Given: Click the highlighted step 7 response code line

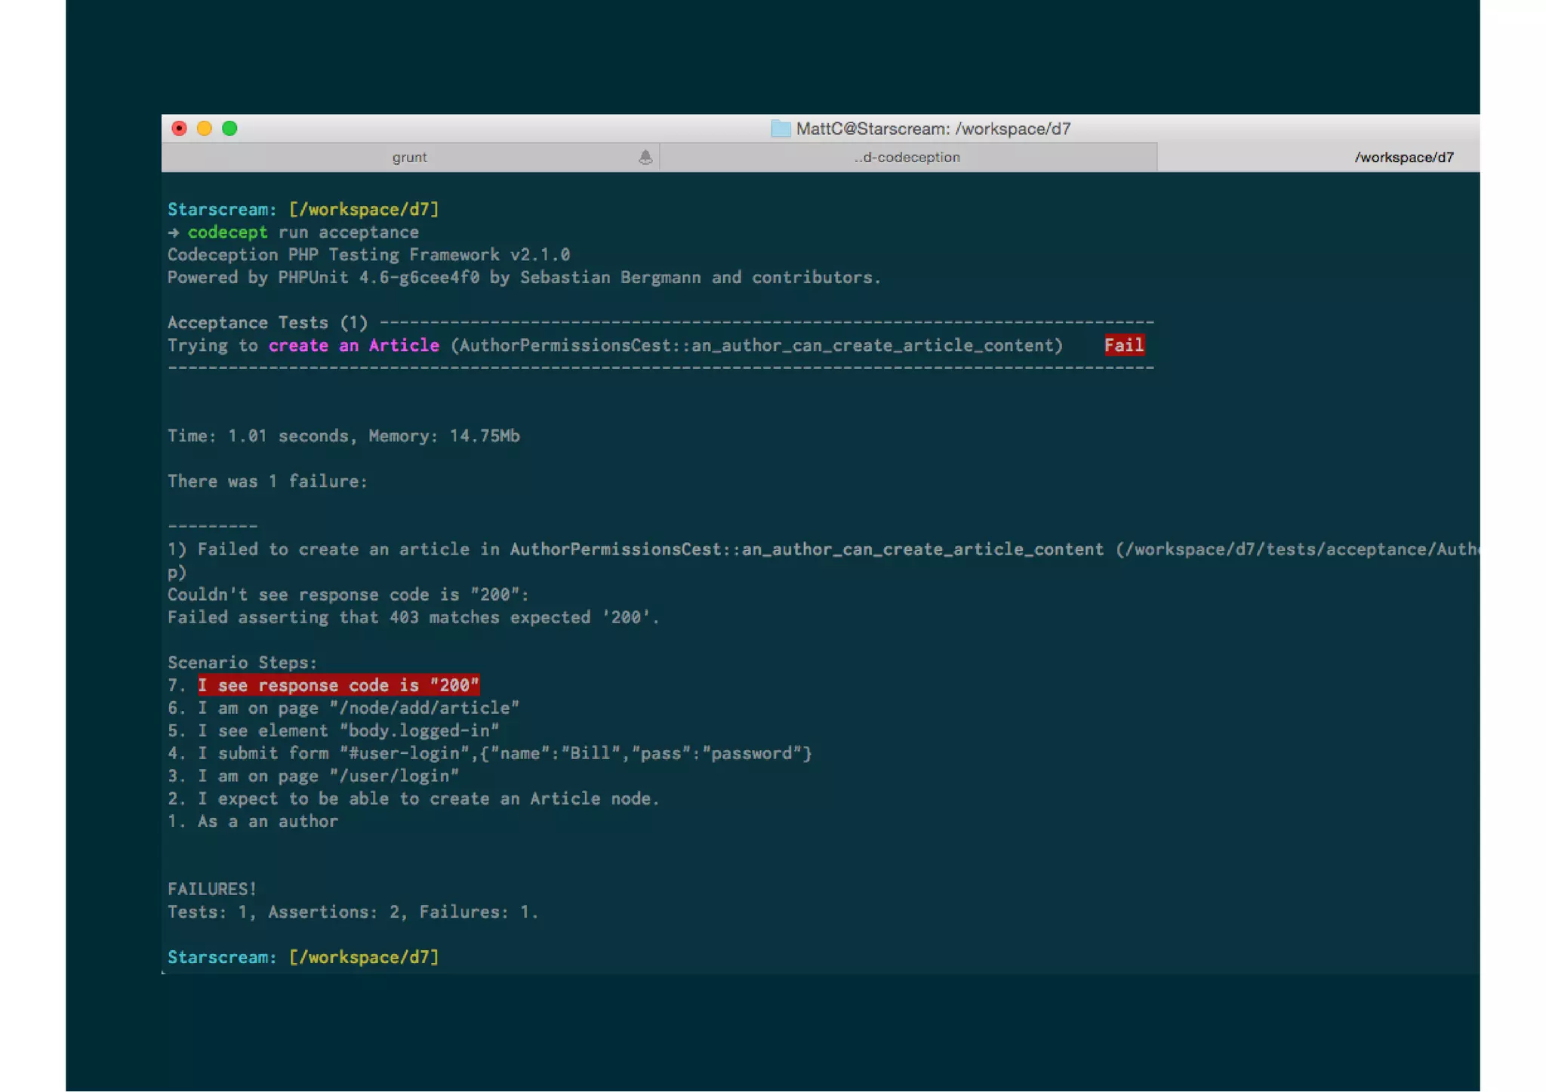Looking at the screenshot, I should pyautogui.click(x=338, y=685).
